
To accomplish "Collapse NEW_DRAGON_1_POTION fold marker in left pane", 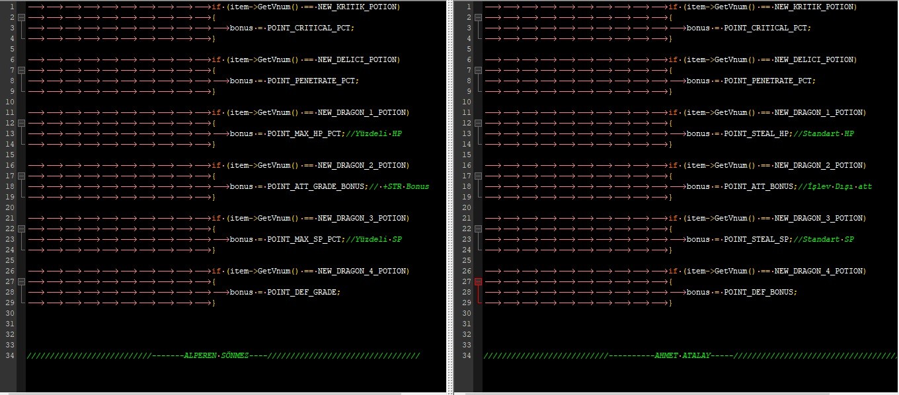I will [21, 123].
